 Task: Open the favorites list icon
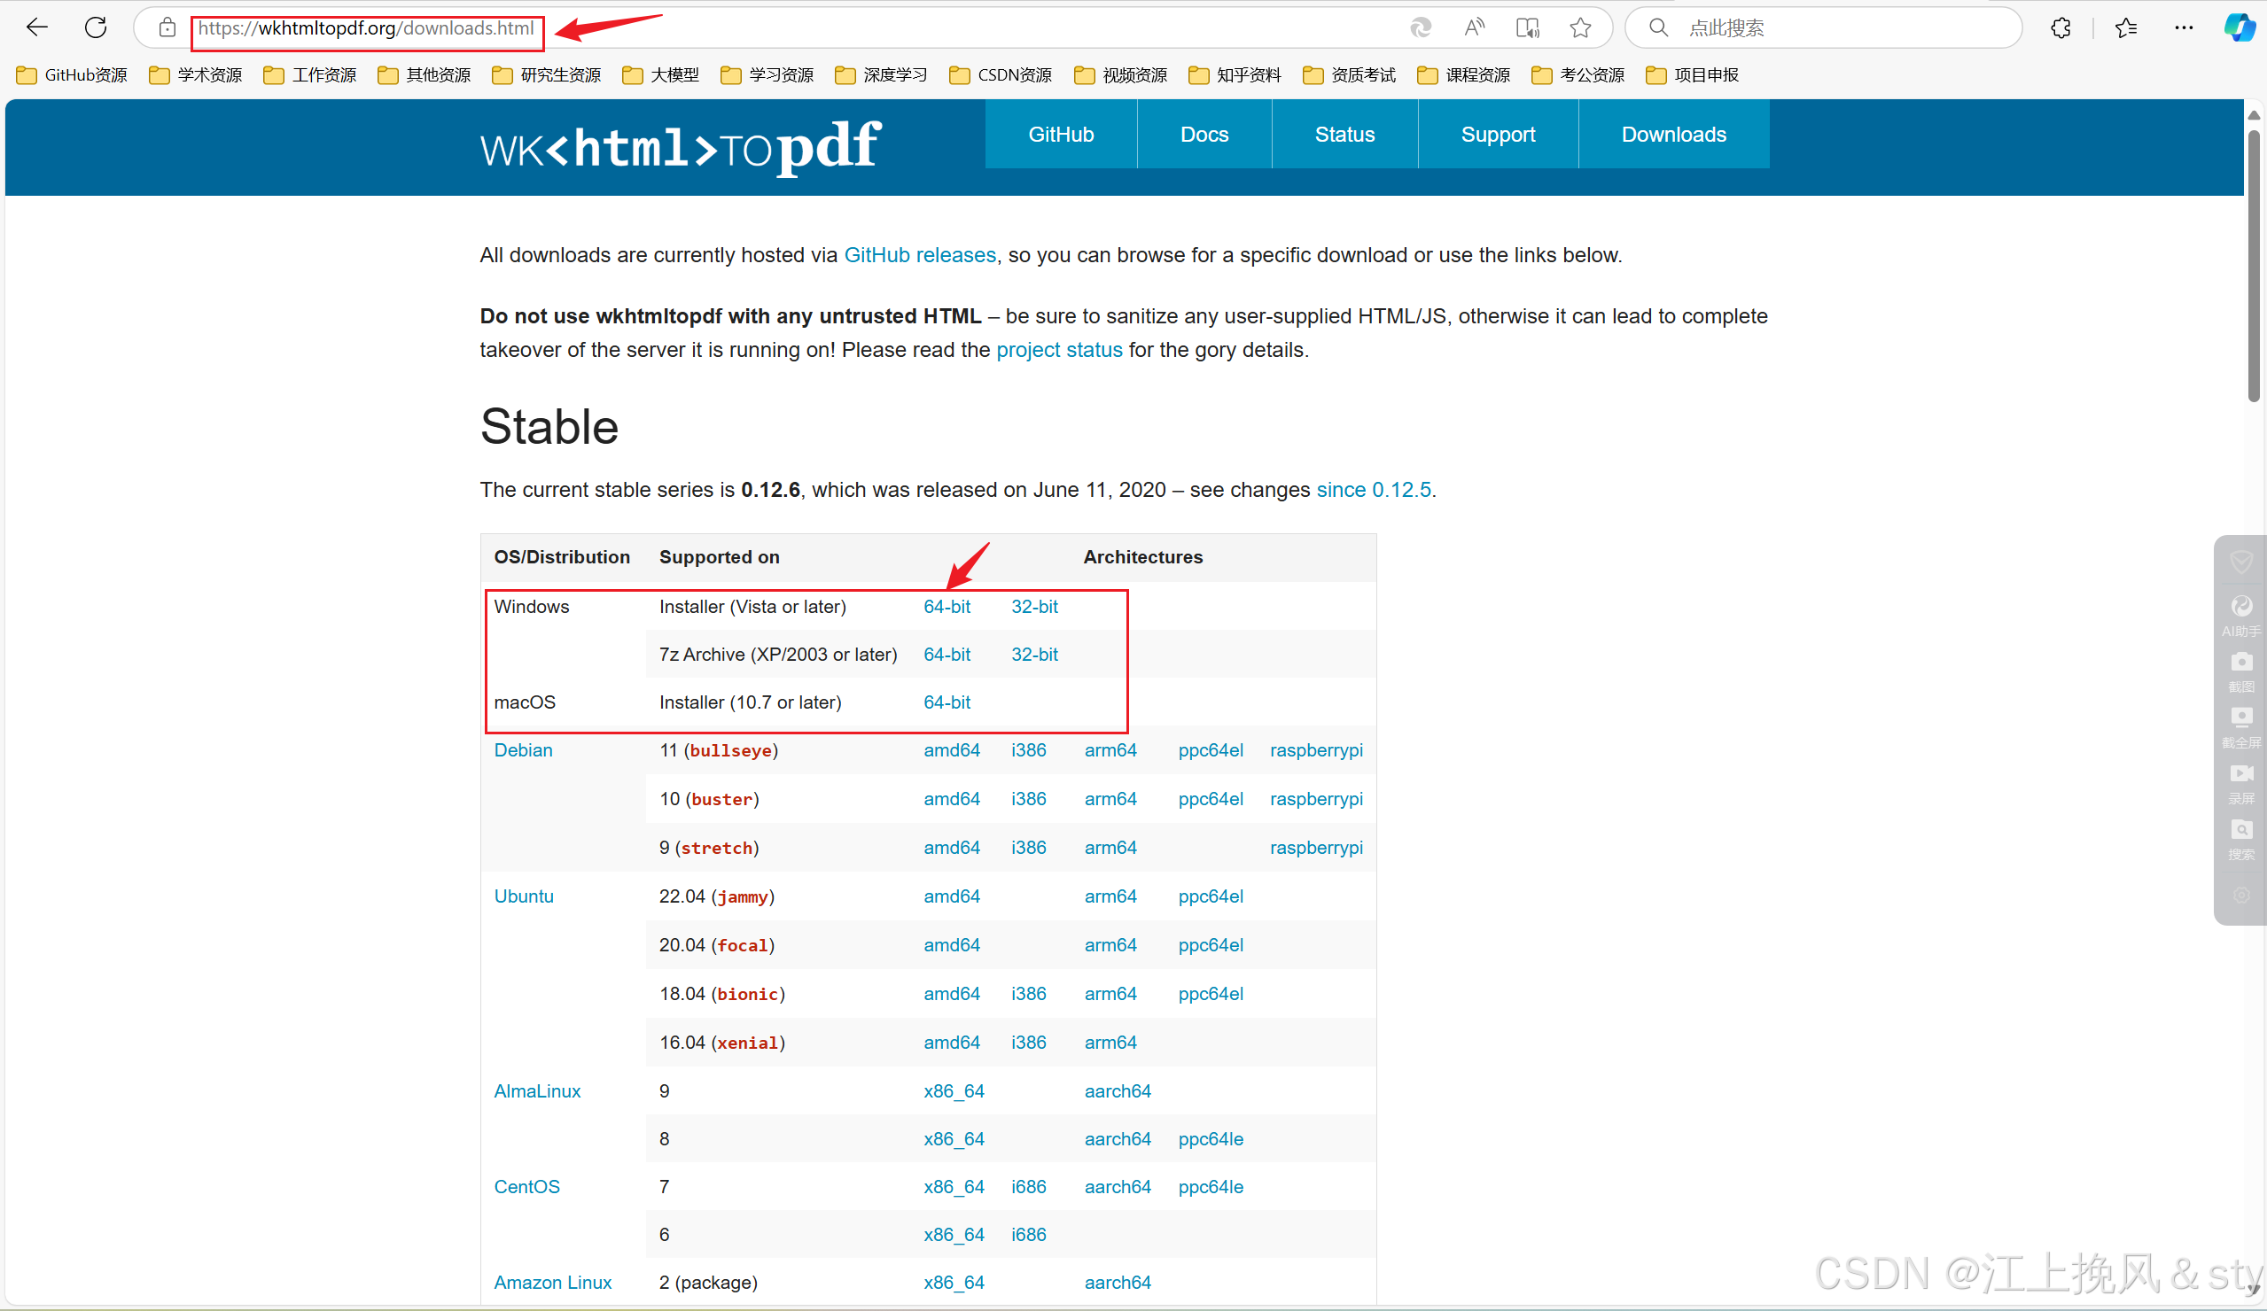point(2127,27)
